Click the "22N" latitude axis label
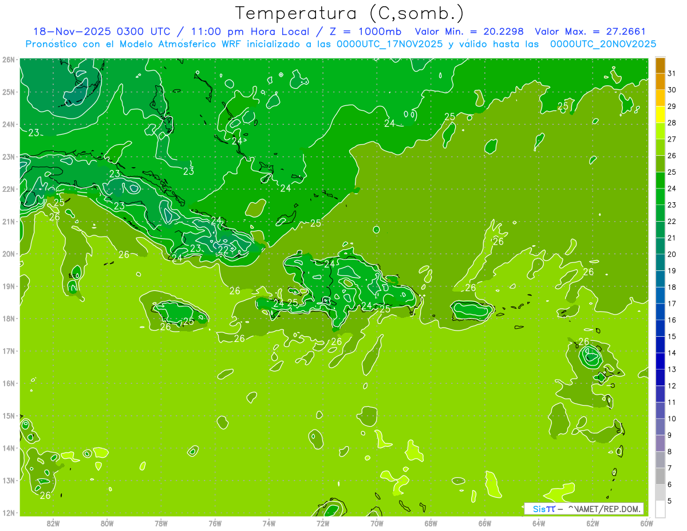 click(x=9, y=189)
